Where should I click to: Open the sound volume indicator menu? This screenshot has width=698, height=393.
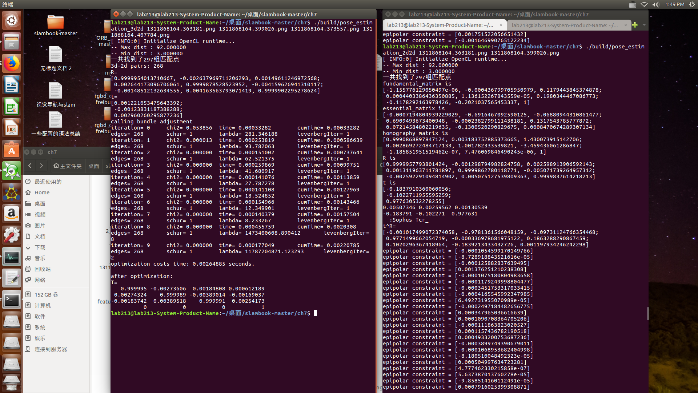coord(655,4)
